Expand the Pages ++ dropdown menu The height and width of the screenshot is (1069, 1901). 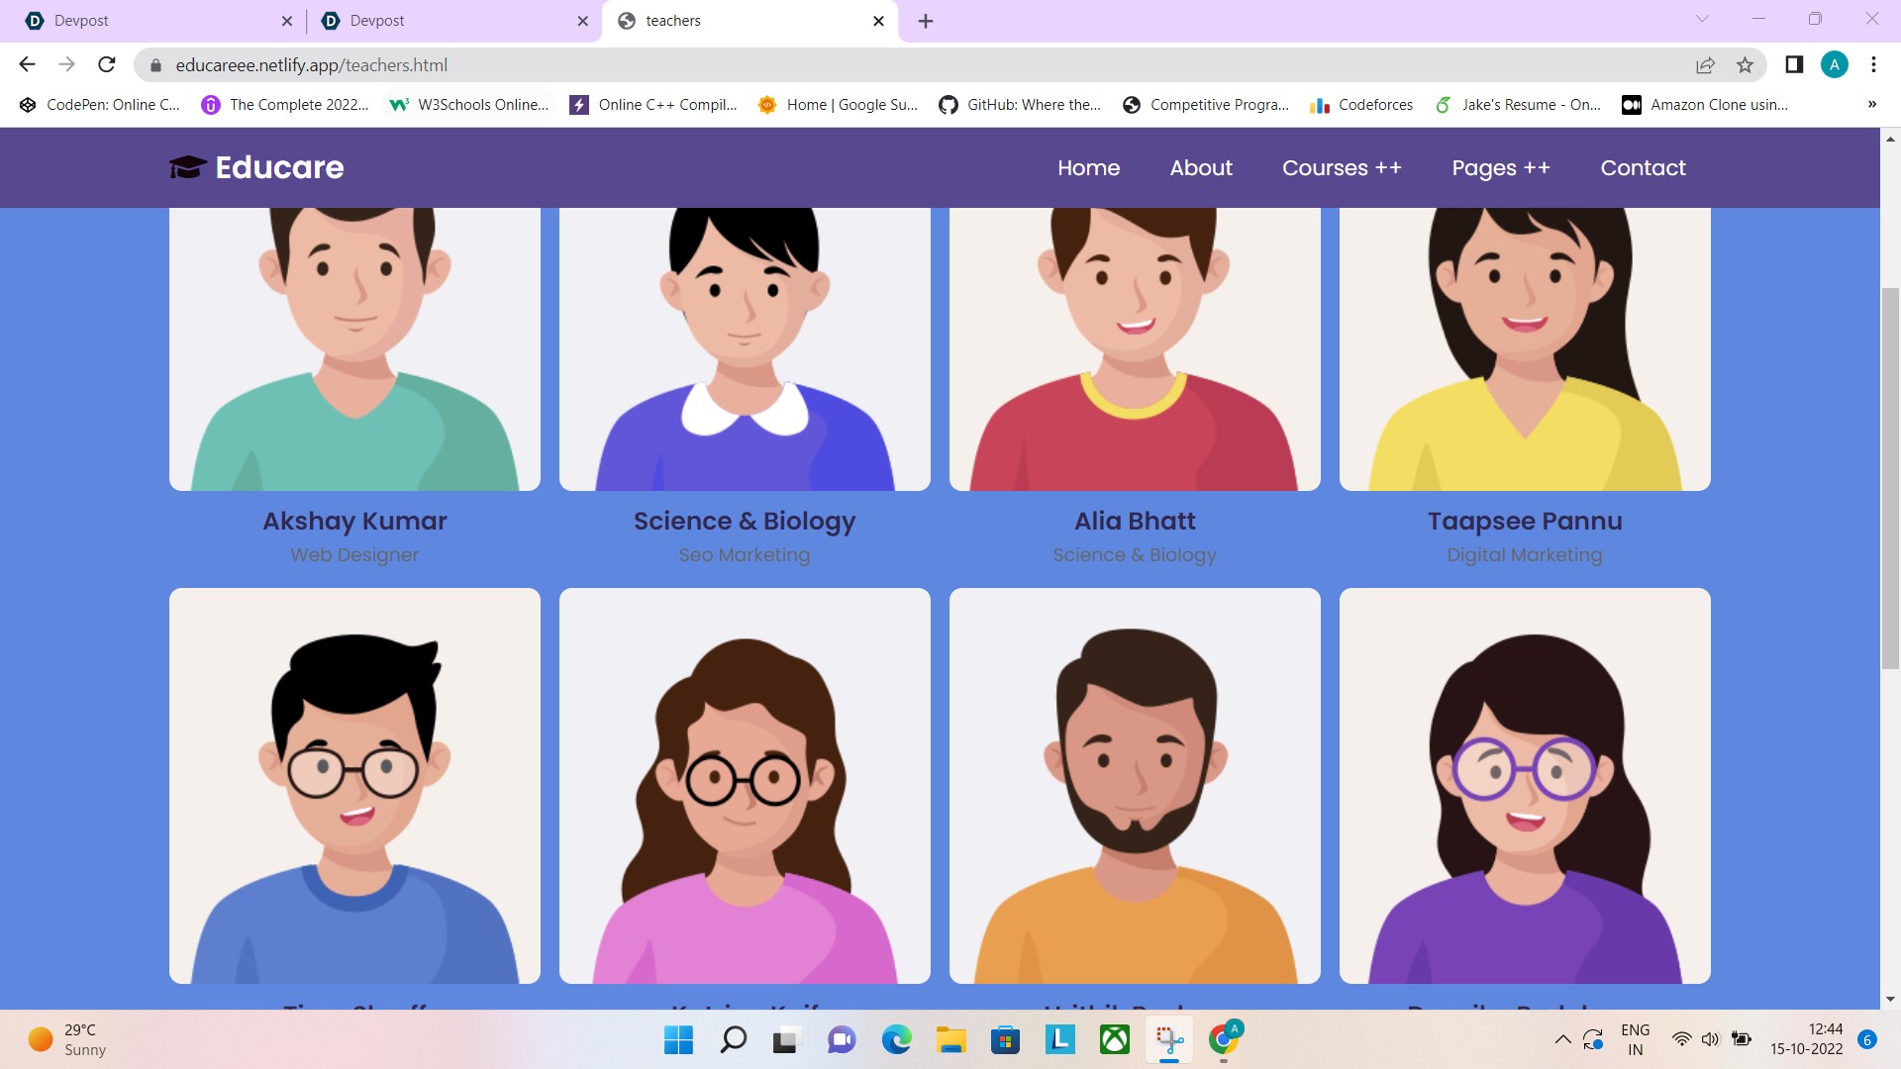[1501, 168]
